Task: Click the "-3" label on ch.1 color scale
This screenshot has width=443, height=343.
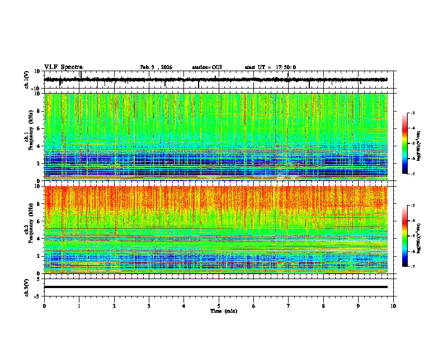Action: coord(413,113)
